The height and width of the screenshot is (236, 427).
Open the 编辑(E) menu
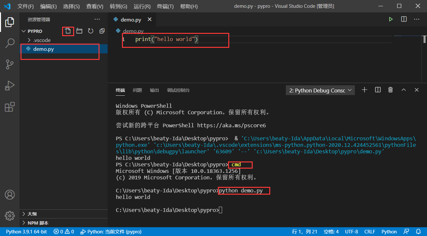click(x=48, y=7)
